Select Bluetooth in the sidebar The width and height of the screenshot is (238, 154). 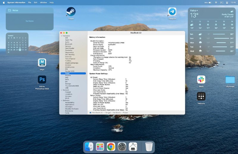(69, 44)
